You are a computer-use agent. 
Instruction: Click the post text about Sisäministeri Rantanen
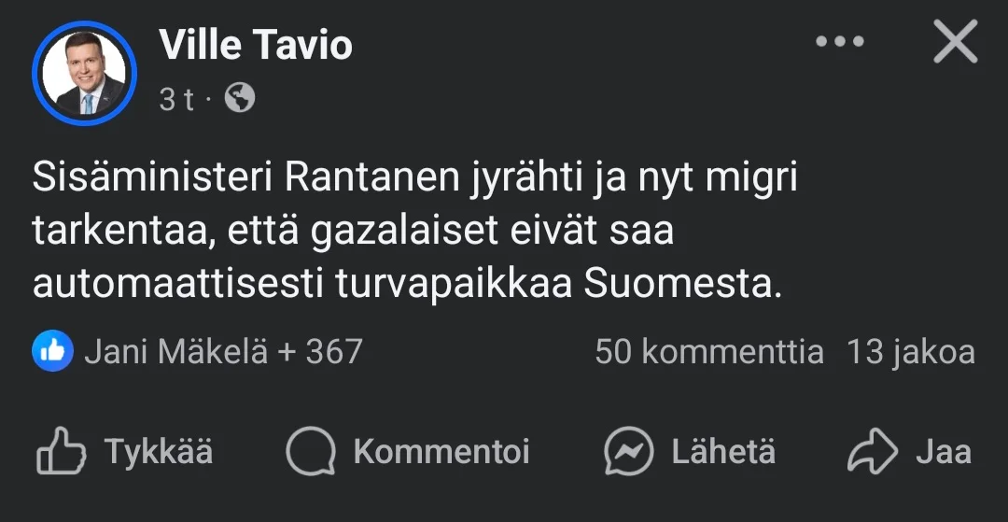point(414,232)
